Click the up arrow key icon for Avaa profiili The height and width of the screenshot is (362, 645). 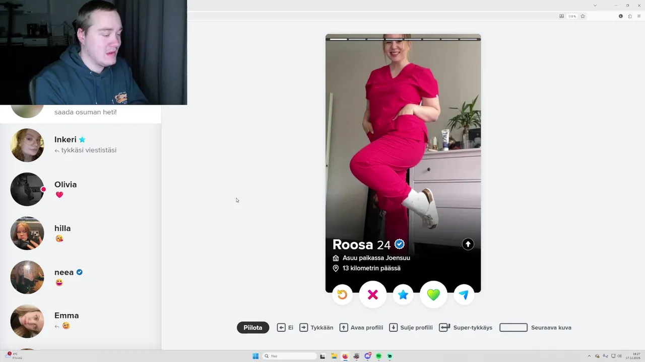click(344, 327)
